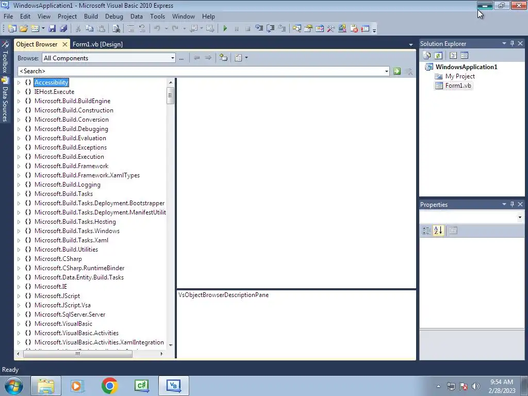The image size is (528, 396).
Task: Open Error List from the main toolbar icon
Action: (354, 29)
